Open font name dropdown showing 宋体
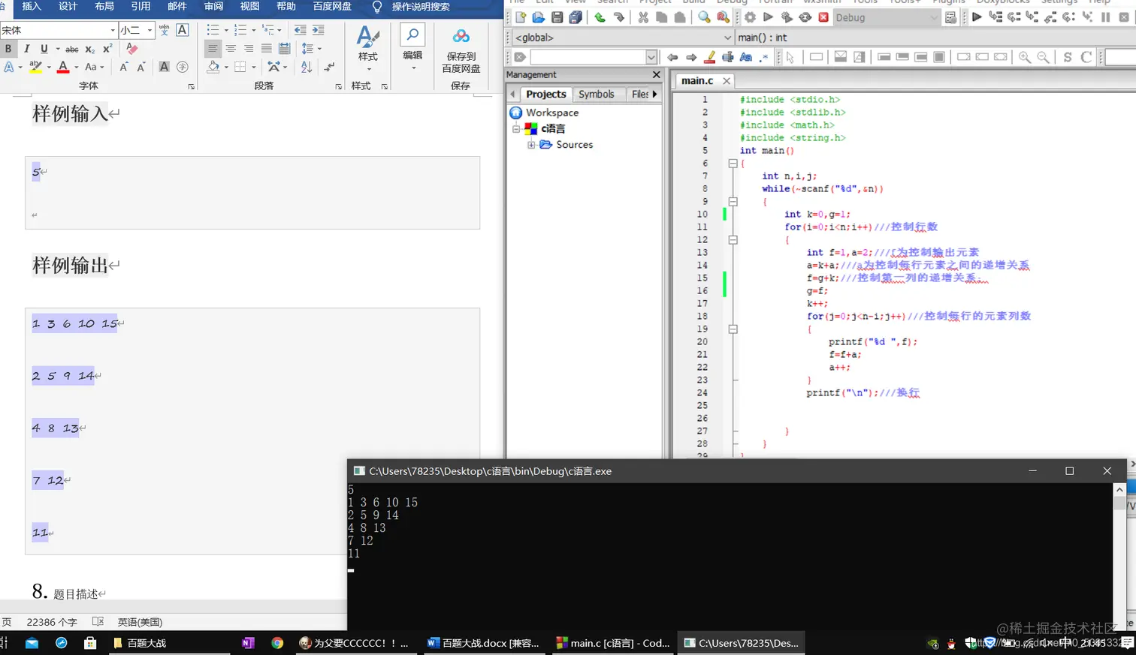The width and height of the screenshot is (1136, 655). coord(113,30)
